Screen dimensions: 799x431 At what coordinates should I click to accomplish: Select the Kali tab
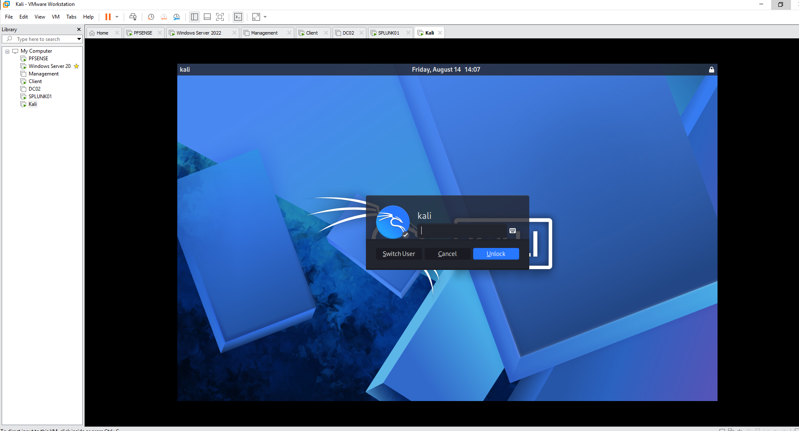point(430,33)
